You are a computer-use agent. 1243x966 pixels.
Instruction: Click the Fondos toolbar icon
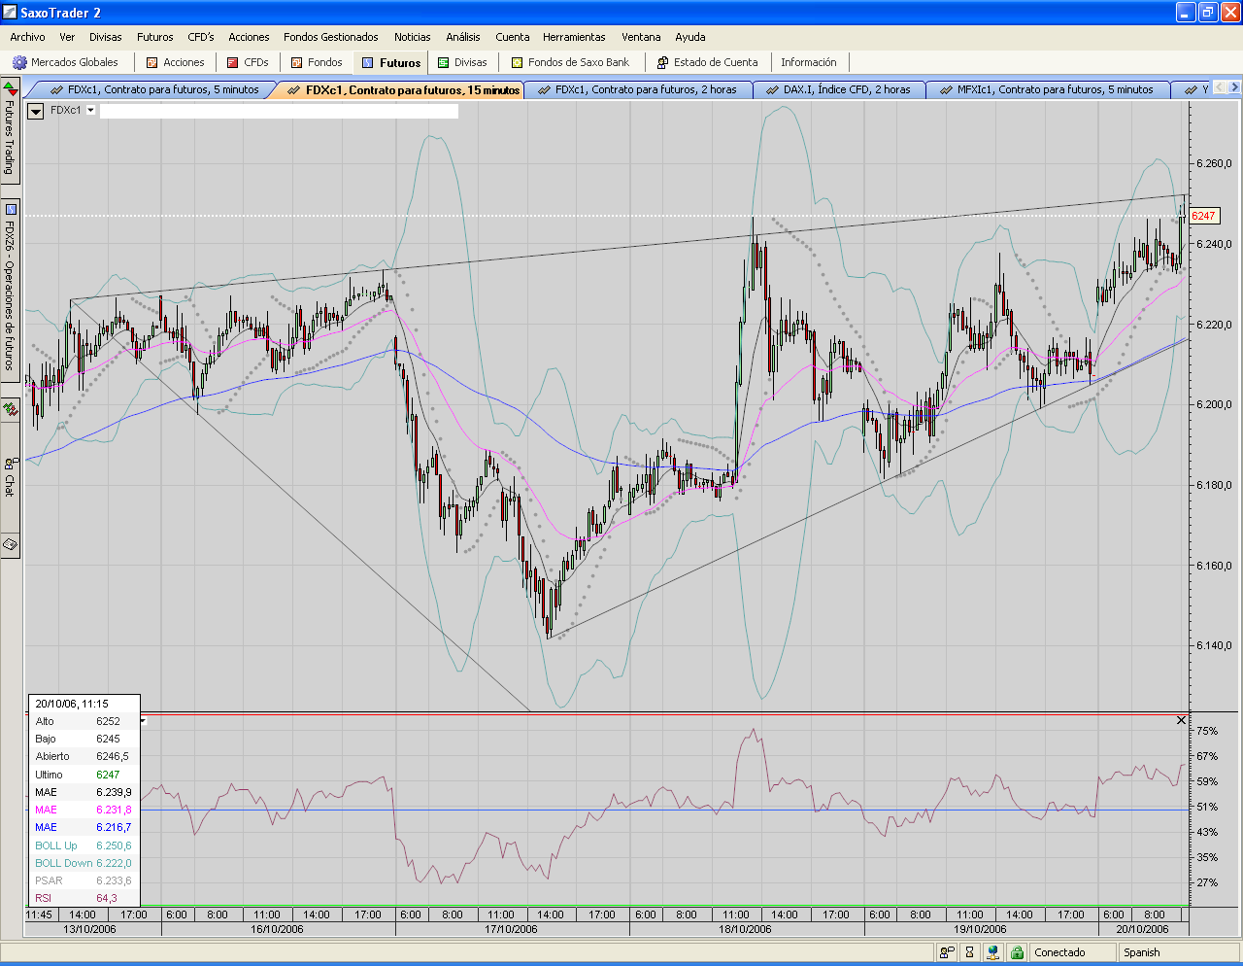(297, 62)
